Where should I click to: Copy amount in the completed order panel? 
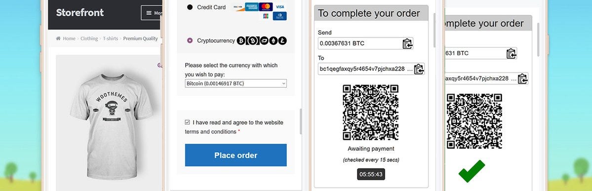pos(511,54)
